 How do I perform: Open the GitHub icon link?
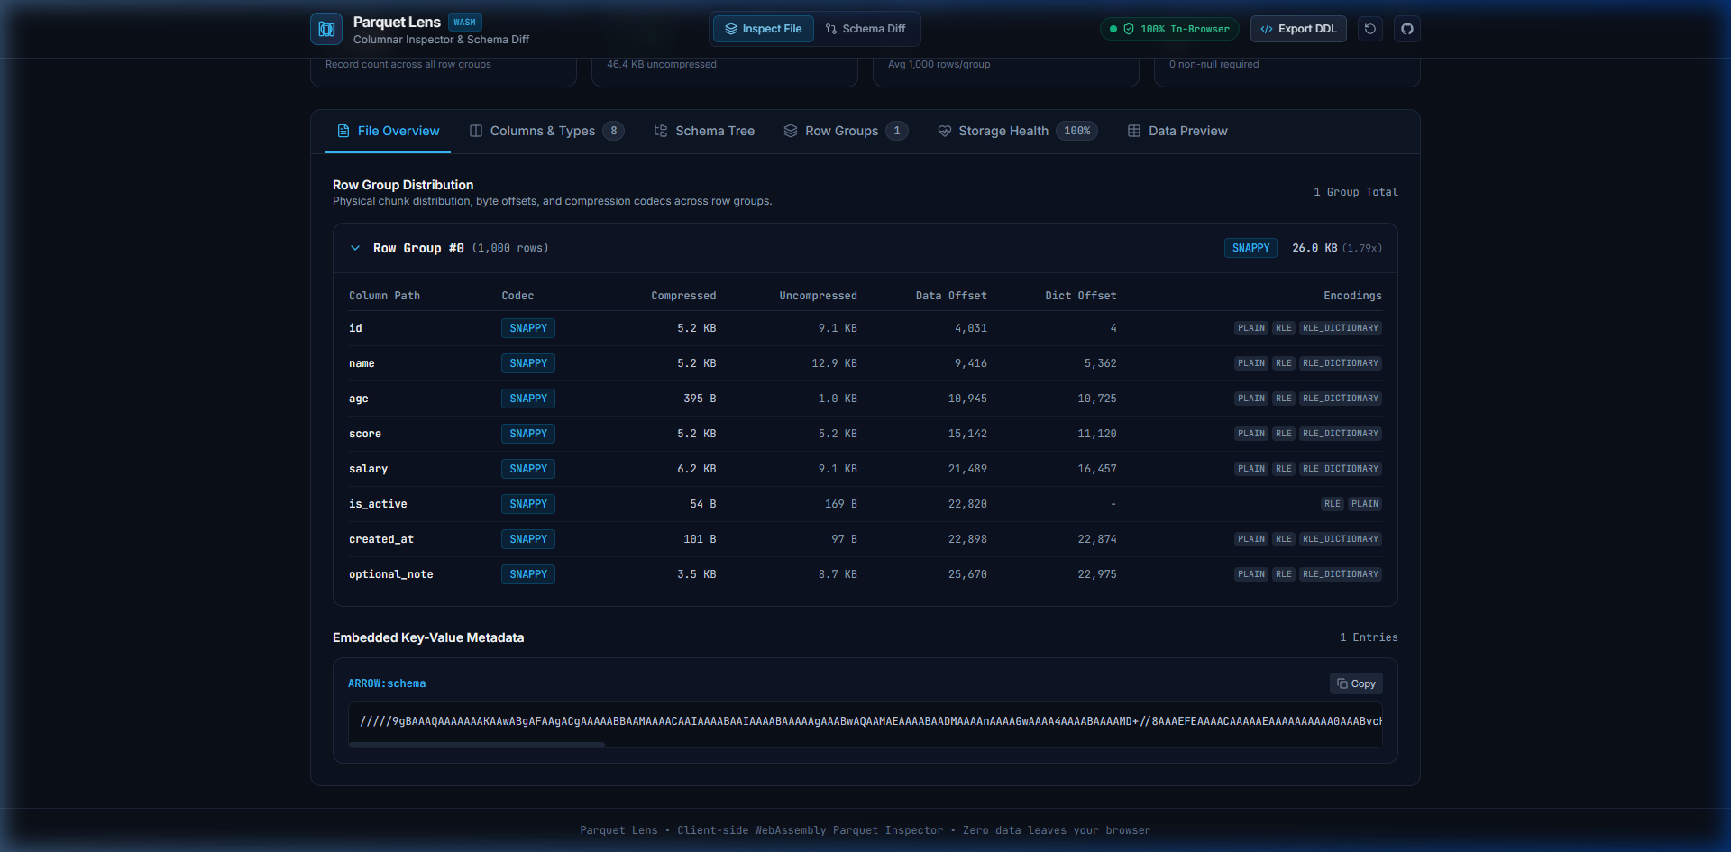pos(1407,29)
